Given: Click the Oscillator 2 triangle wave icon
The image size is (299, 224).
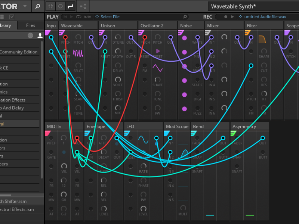Looking at the screenshot, I should 157,69.
